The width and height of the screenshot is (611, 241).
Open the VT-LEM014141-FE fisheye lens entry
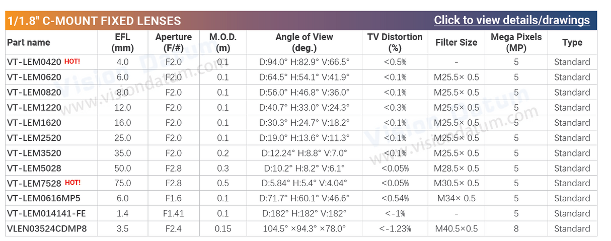(46, 213)
